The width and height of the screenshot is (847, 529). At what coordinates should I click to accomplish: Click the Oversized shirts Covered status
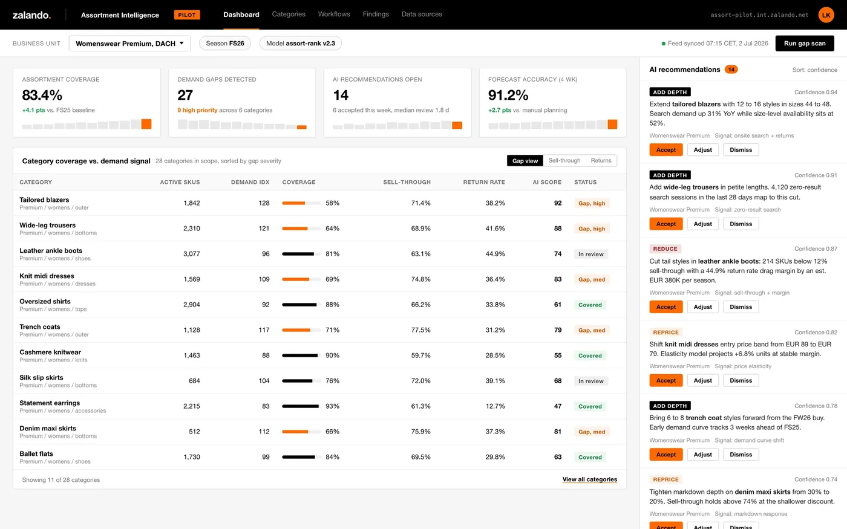click(590, 305)
